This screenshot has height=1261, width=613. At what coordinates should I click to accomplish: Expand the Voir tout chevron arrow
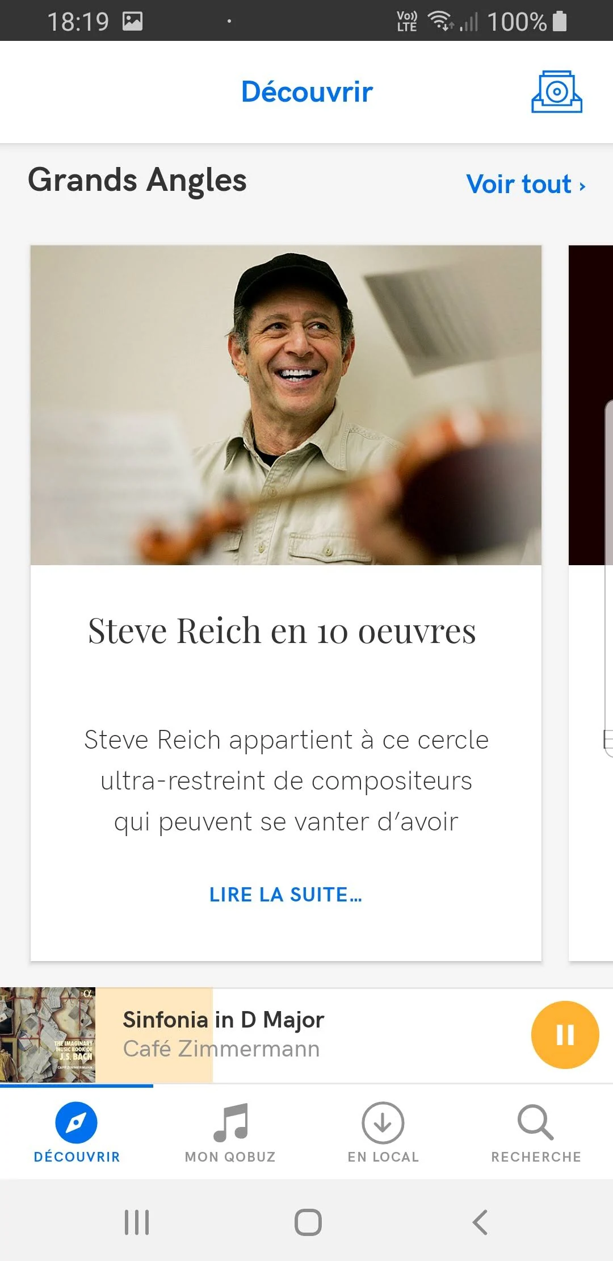click(582, 186)
